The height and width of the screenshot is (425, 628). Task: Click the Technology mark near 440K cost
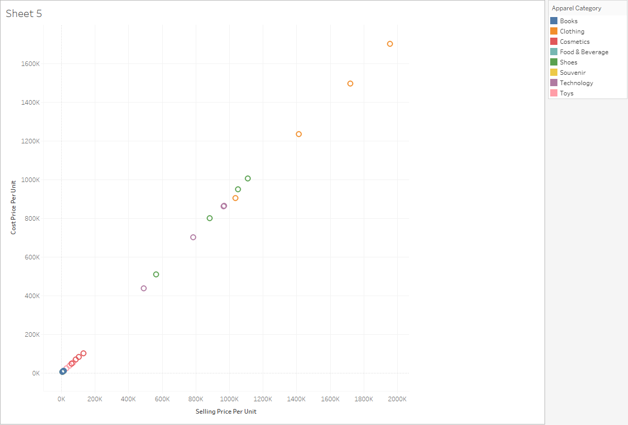coord(144,288)
